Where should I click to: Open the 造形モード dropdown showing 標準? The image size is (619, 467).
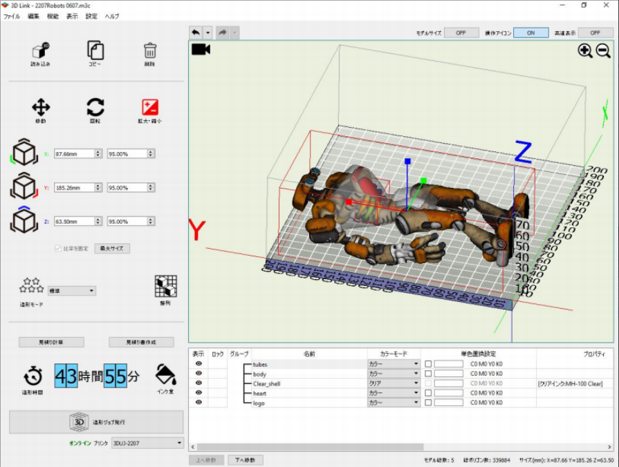(71, 290)
